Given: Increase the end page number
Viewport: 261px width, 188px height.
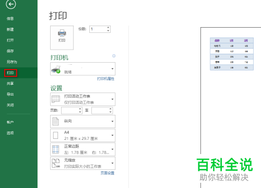Looking at the screenshot, I should coord(111,109).
